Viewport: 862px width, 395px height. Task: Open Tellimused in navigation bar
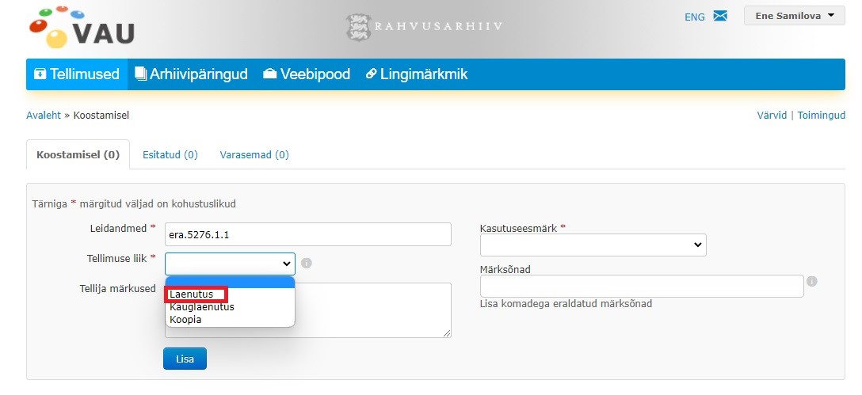[77, 74]
